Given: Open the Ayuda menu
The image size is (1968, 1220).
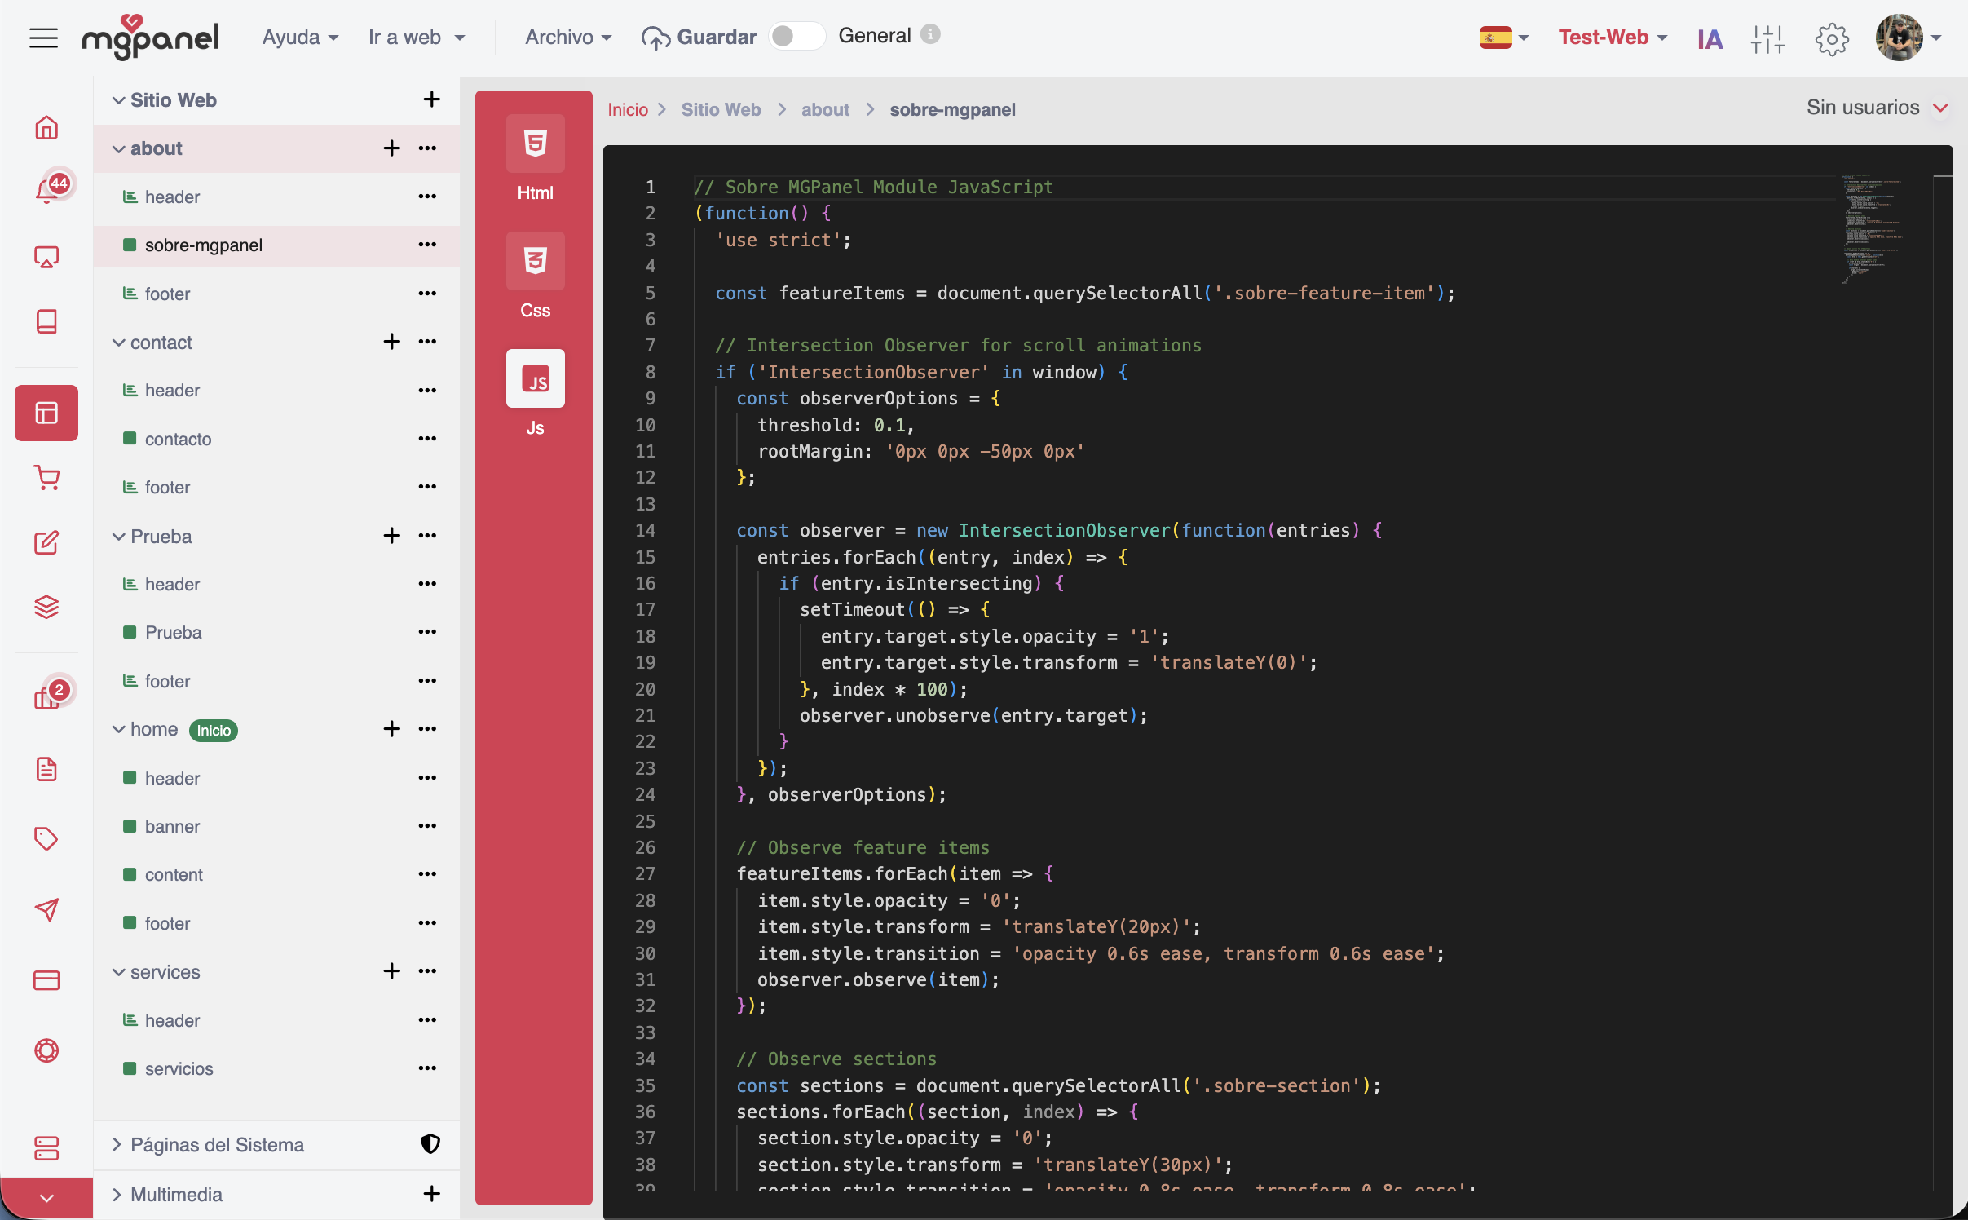Looking at the screenshot, I should coord(299,38).
